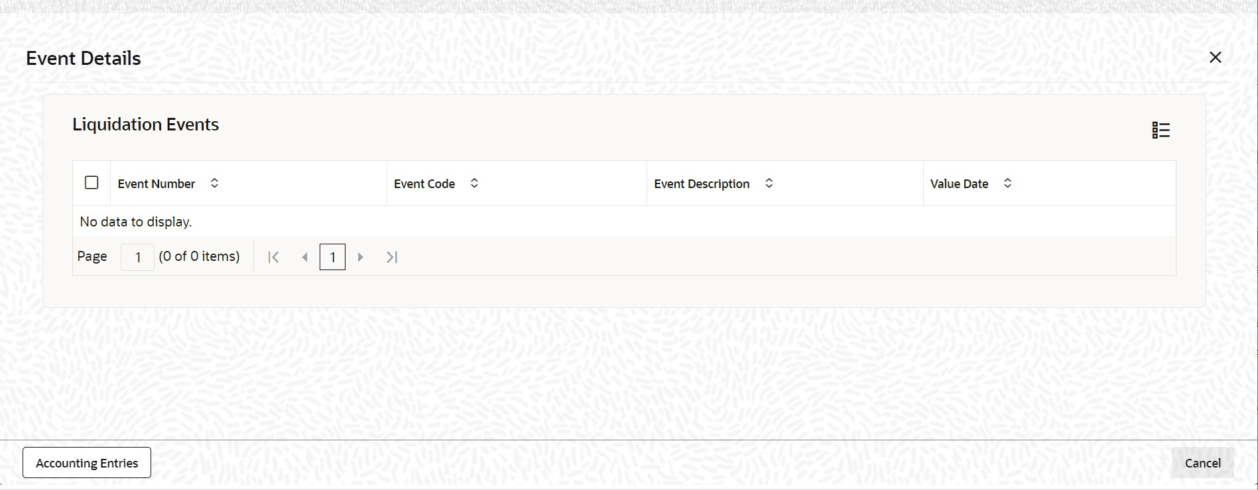1258x490 pixels.
Task: Jump to first page using paginator icon
Action: [273, 257]
